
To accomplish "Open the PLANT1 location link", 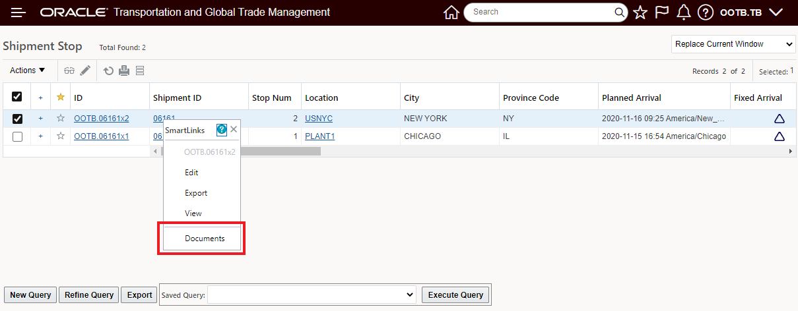I will click(x=320, y=136).
